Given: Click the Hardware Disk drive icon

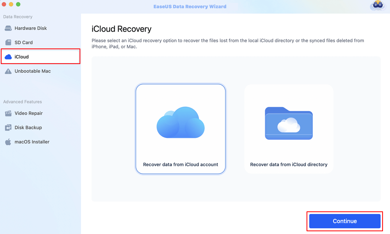Looking at the screenshot, I should click(x=8, y=28).
